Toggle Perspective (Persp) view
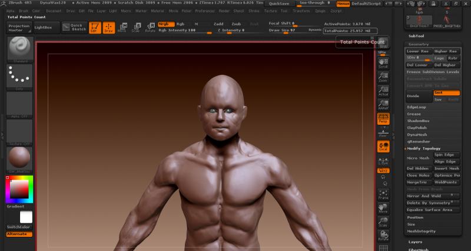This screenshot has height=251, width=471. point(383,119)
